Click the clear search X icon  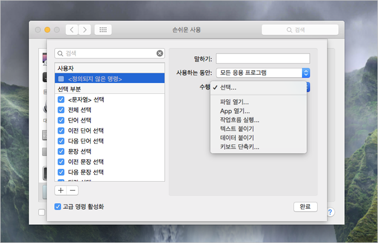[159, 54]
